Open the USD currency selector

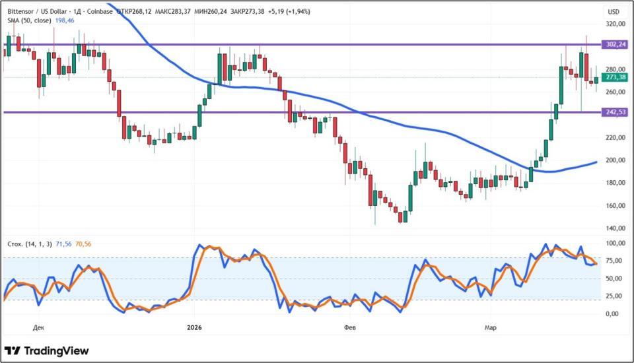tap(614, 12)
